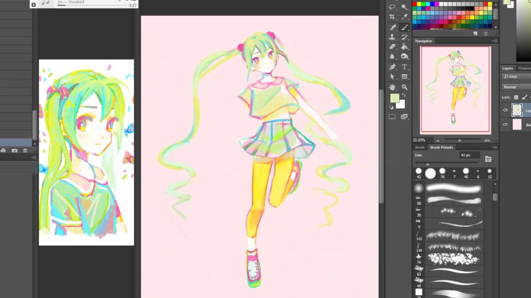Select the Crop tool

pos(392,17)
